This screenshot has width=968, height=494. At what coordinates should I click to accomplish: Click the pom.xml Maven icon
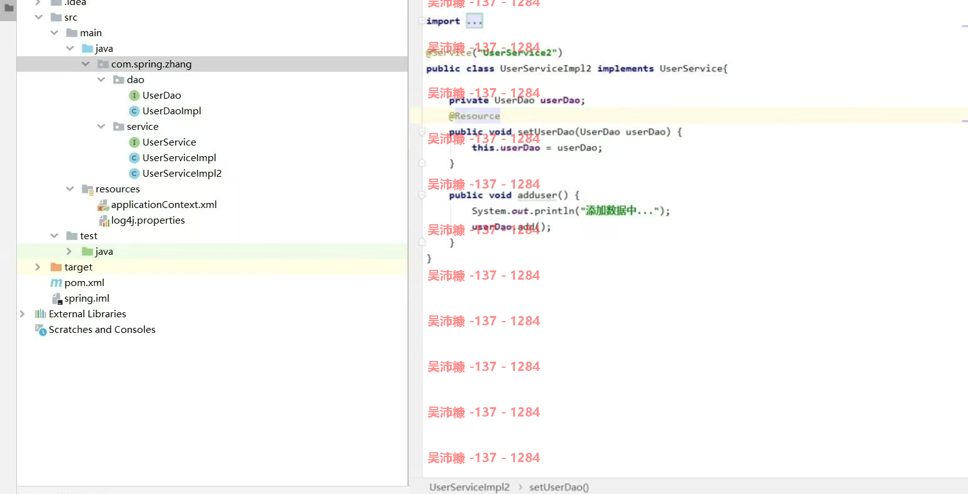pyautogui.click(x=56, y=283)
